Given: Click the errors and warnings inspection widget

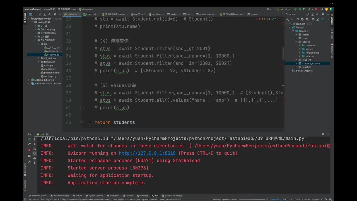Looking at the screenshot, I should coord(266,19).
